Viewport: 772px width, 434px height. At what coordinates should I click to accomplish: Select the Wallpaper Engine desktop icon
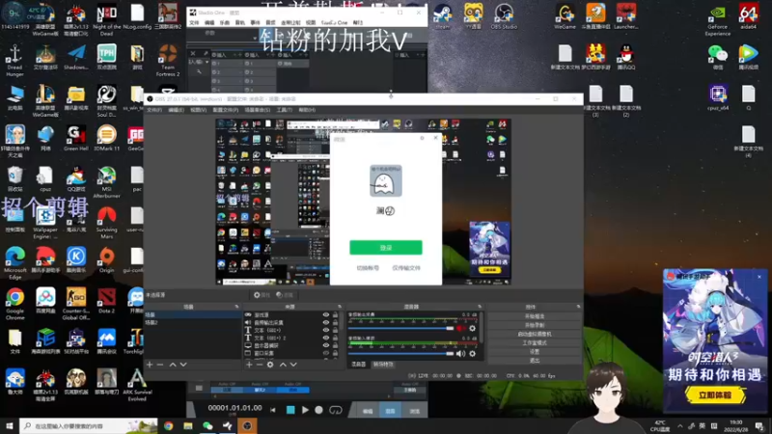45,223
